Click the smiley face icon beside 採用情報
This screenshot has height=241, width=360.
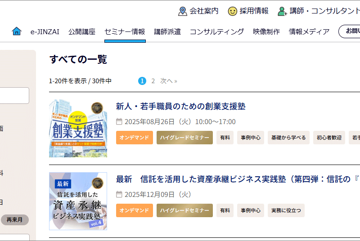pyautogui.click(x=232, y=11)
